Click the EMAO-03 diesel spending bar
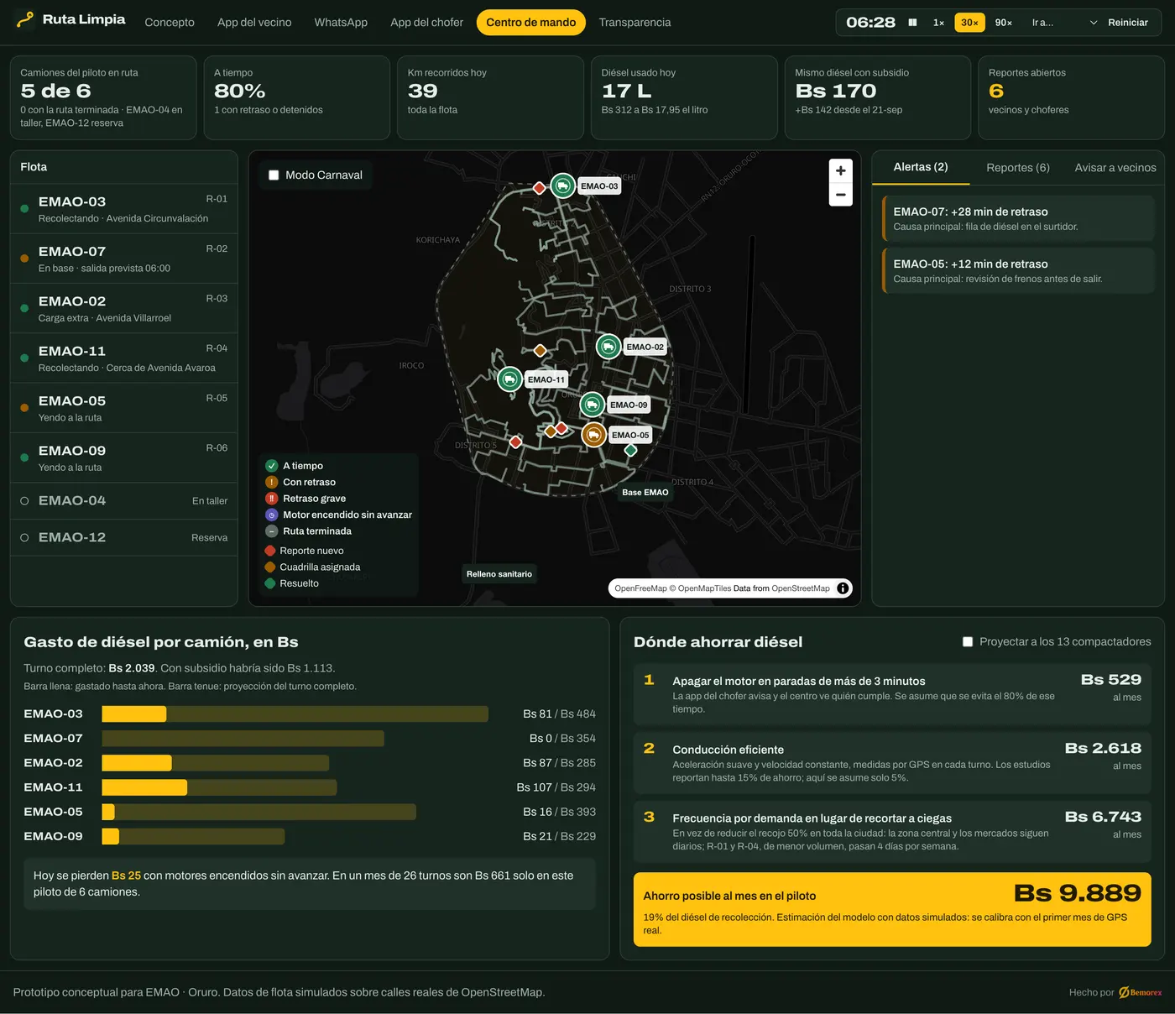Image resolution: width=1175 pixels, height=1014 pixels. coord(295,714)
